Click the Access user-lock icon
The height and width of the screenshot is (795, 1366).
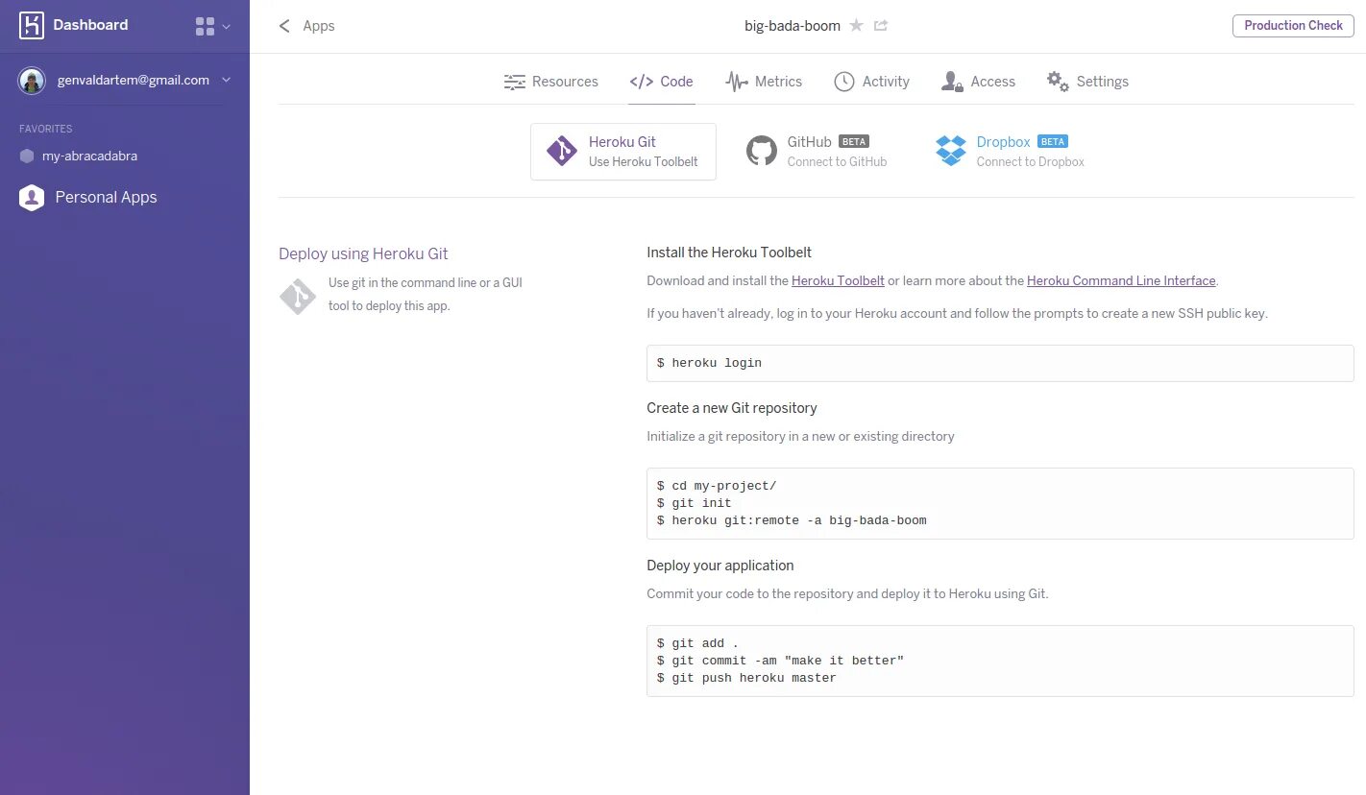(x=952, y=82)
